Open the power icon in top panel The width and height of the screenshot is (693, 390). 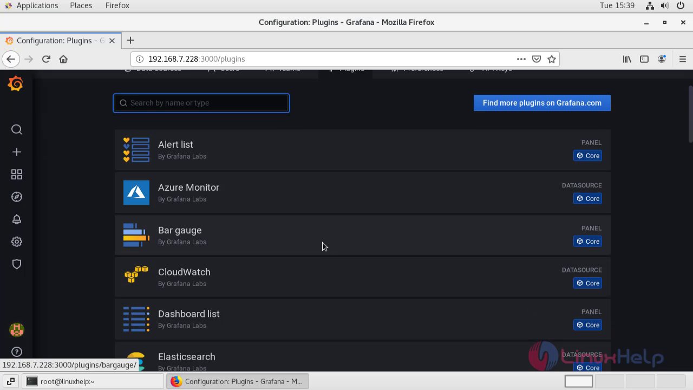click(x=680, y=5)
